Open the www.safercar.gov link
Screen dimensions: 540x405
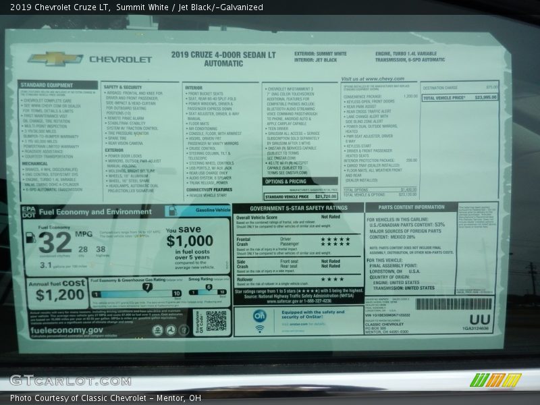pos(282,301)
